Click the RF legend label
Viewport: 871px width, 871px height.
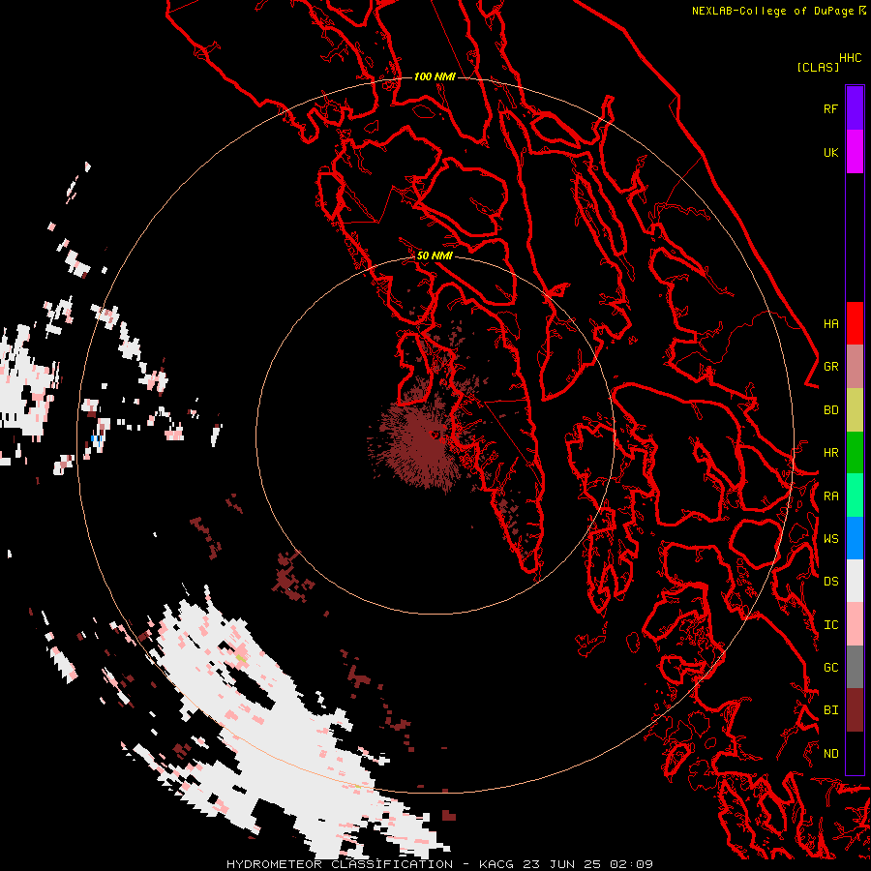(x=830, y=108)
